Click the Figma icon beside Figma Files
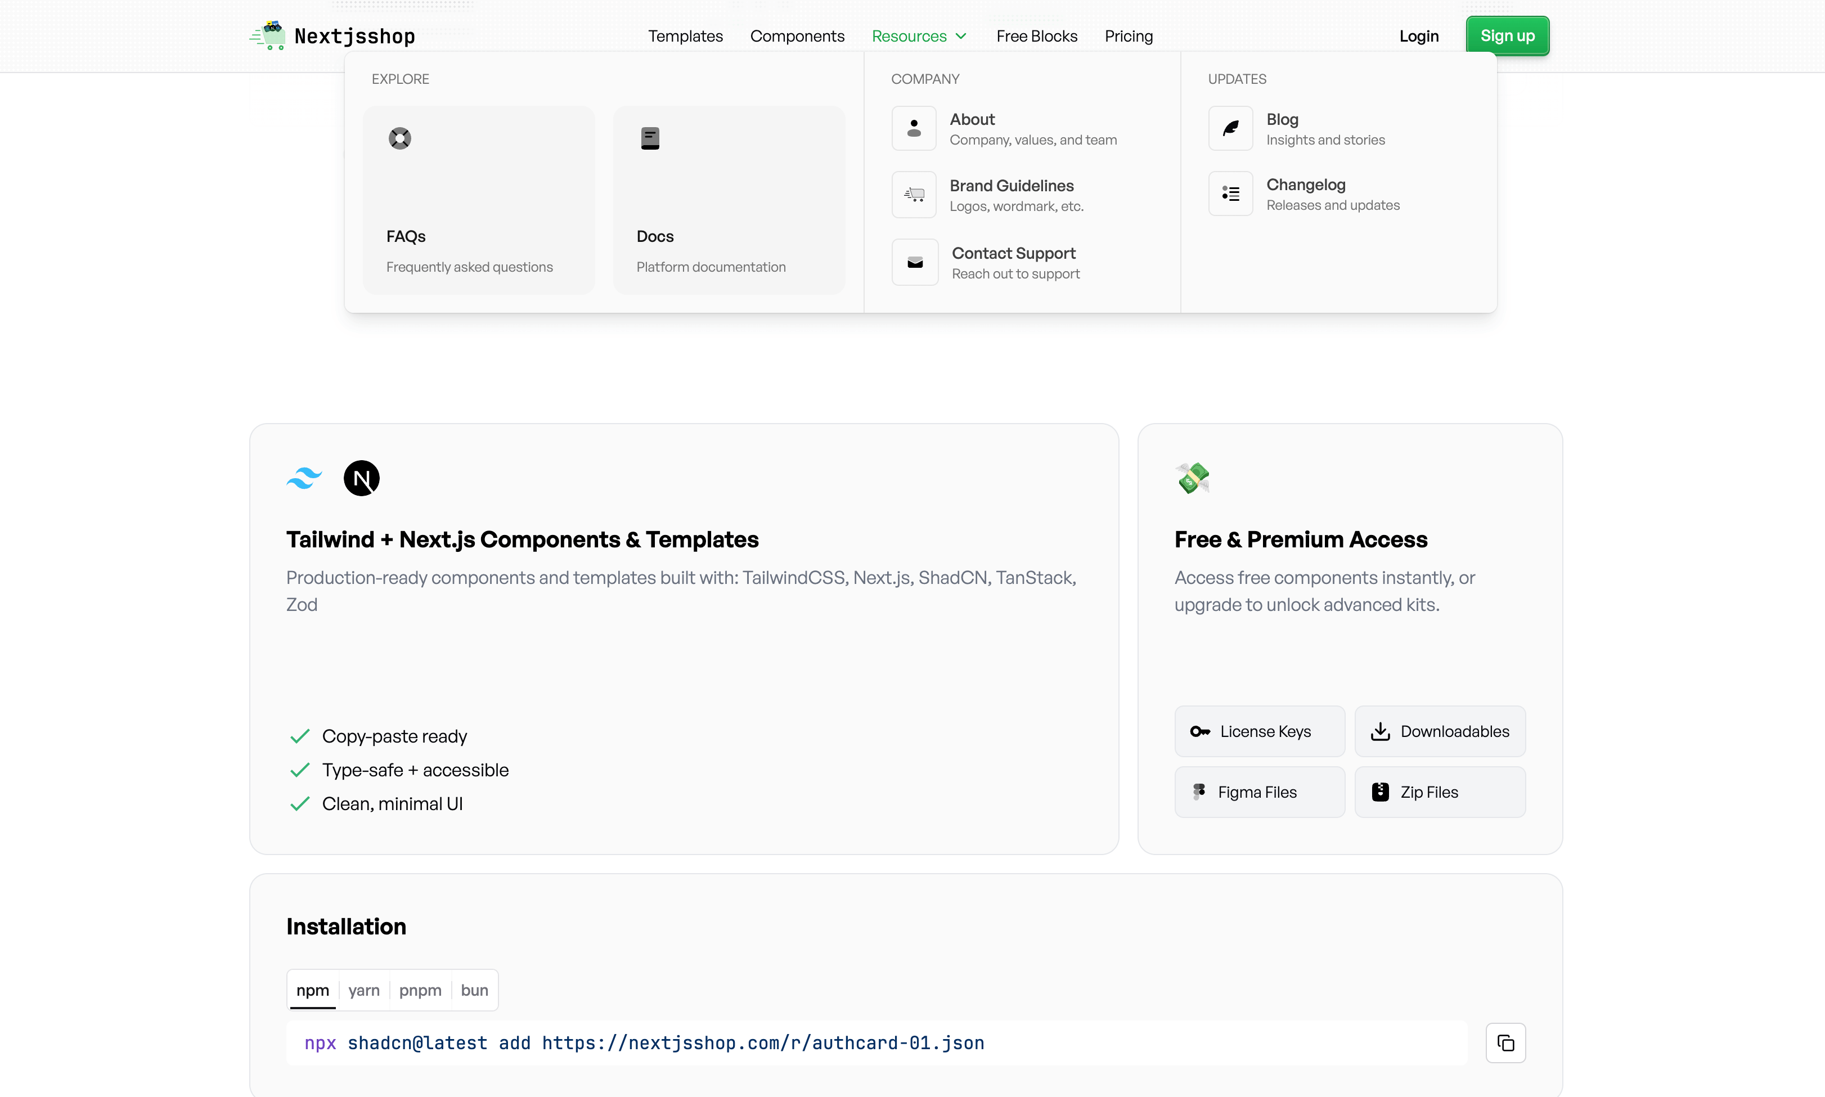Image resolution: width=1825 pixels, height=1097 pixels. (1199, 793)
